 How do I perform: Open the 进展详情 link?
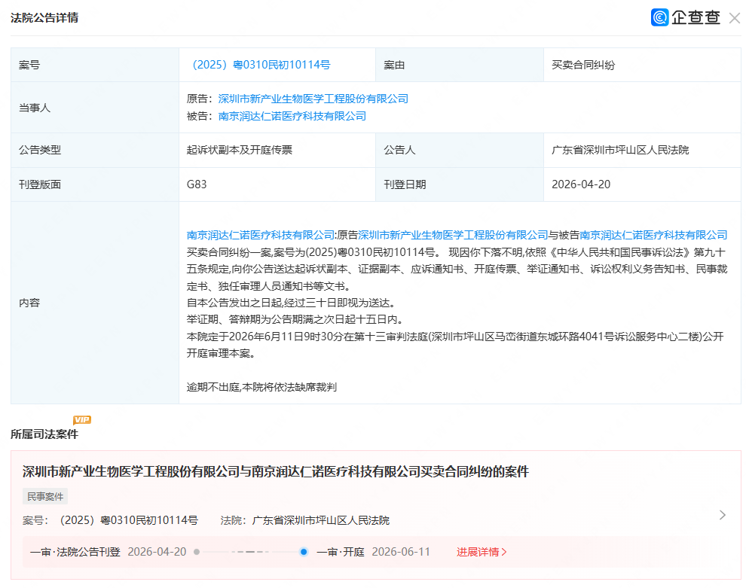(x=481, y=552)
